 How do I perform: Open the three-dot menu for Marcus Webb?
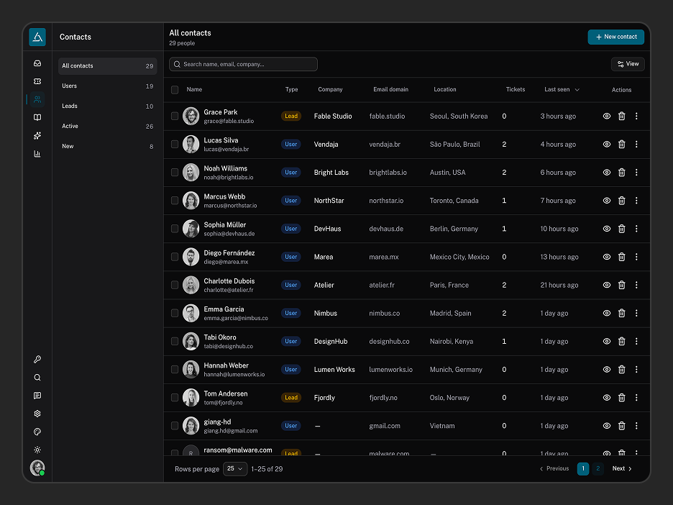coord(636,201)
